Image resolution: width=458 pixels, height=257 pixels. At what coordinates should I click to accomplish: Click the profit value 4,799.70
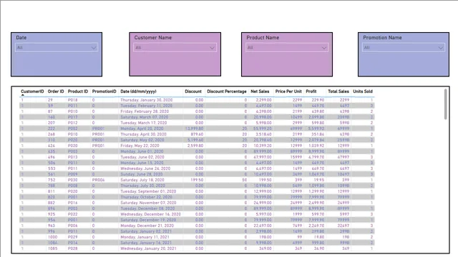click(316, 157)
